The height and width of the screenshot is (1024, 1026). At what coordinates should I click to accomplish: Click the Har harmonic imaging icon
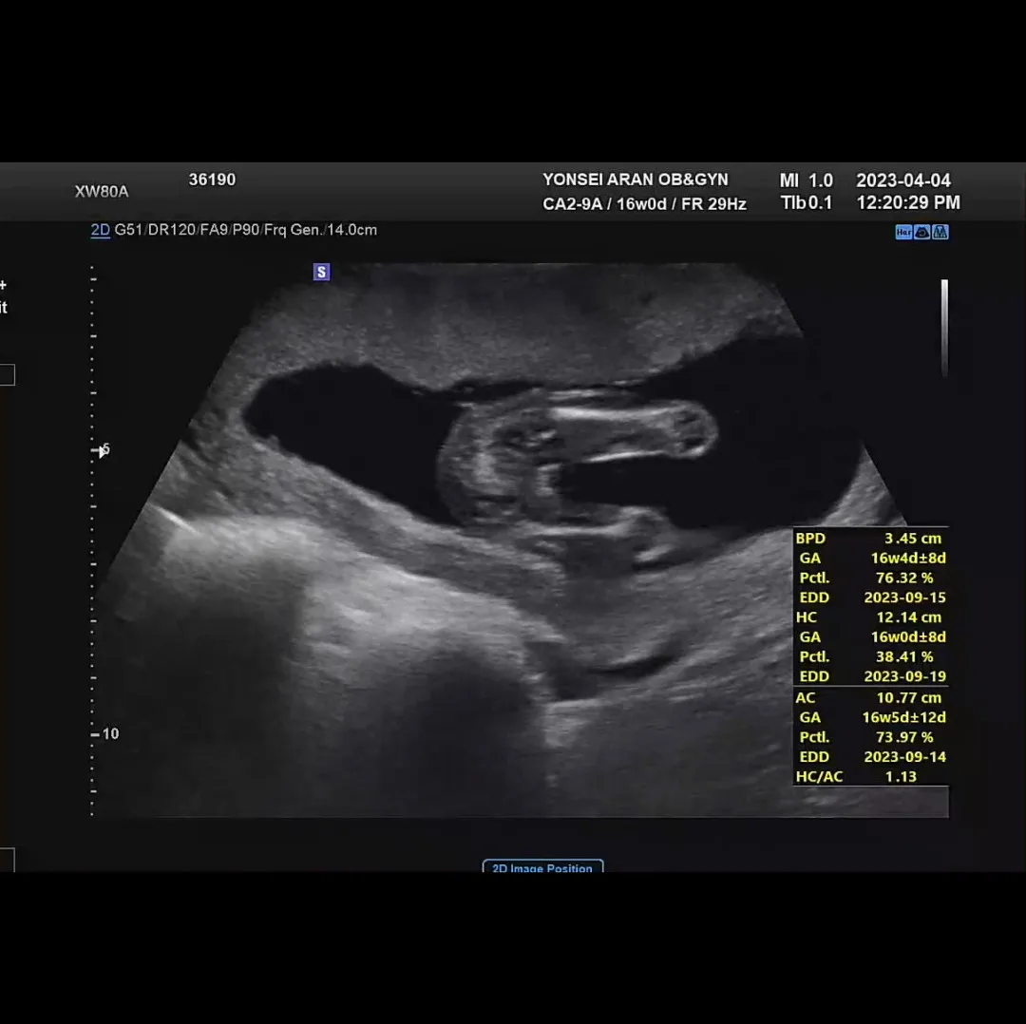903,233
